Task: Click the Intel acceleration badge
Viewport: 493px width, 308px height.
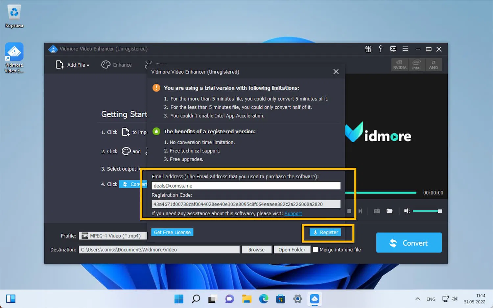Action: pyautogui.click(x=416, y=65)
